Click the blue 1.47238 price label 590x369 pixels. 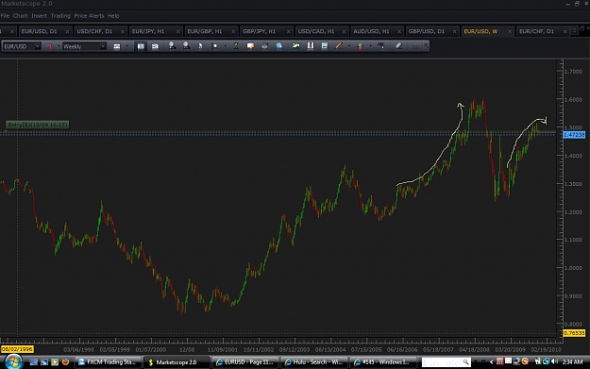(x=574, y=134)
